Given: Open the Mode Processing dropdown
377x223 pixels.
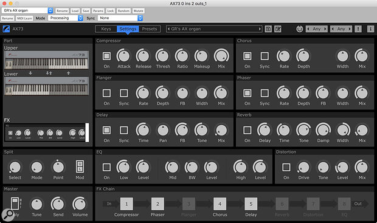Looking at the screenshot, I should 66,18.
